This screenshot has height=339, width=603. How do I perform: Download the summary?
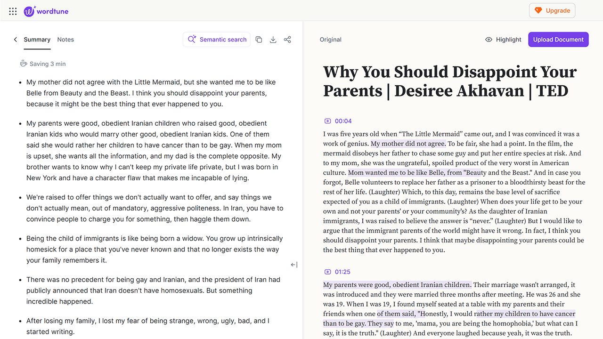click(x=273, y=40)
